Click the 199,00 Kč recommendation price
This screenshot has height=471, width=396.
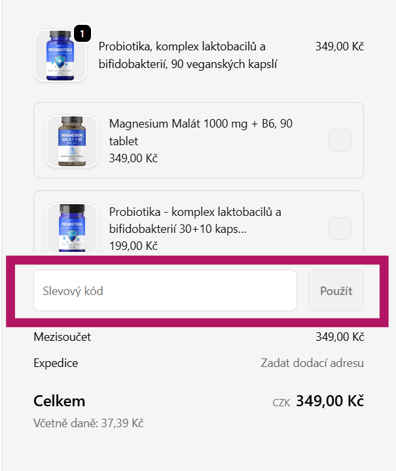134,246
